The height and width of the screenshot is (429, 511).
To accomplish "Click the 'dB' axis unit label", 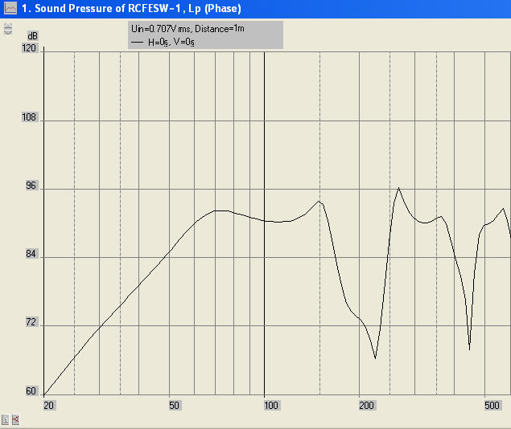I will 32,36.
